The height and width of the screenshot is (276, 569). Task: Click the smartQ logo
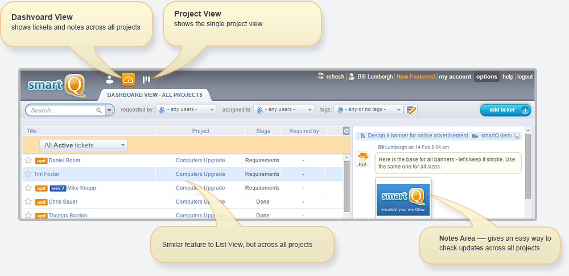(x=57, y=85)
